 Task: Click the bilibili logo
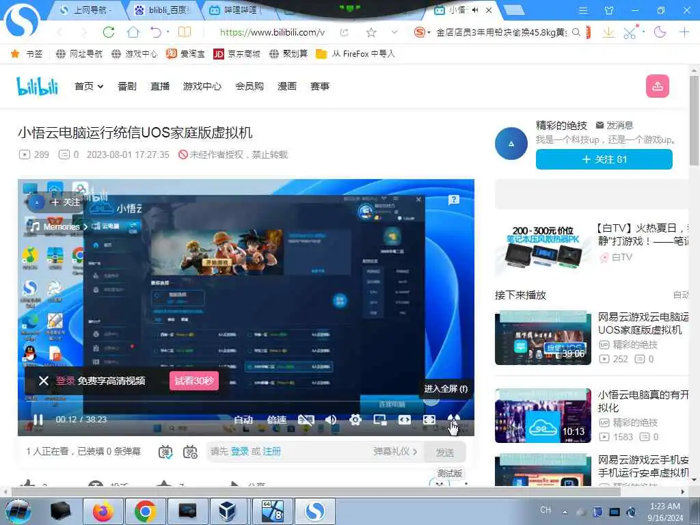[37, 86]
